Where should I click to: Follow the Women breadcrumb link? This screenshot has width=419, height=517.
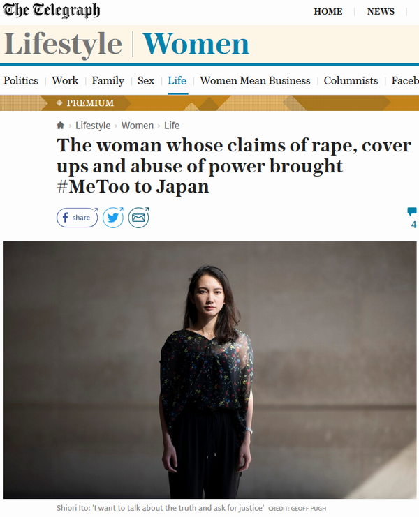coord(138,126)
